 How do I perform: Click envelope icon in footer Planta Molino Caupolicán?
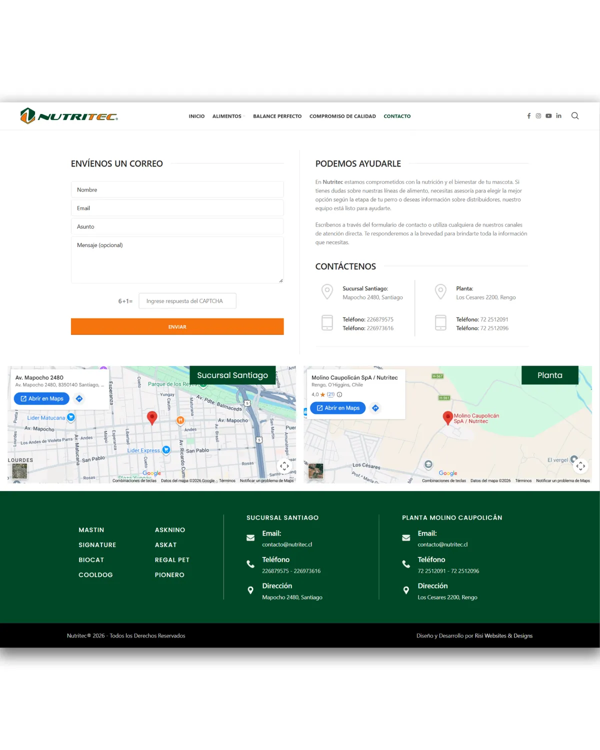(406, 538)
